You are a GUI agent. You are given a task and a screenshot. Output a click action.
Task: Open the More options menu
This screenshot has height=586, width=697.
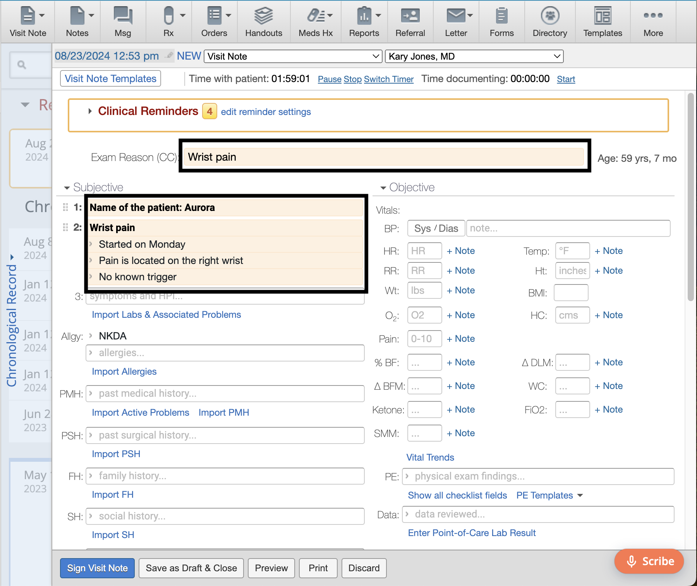[653, 21]
